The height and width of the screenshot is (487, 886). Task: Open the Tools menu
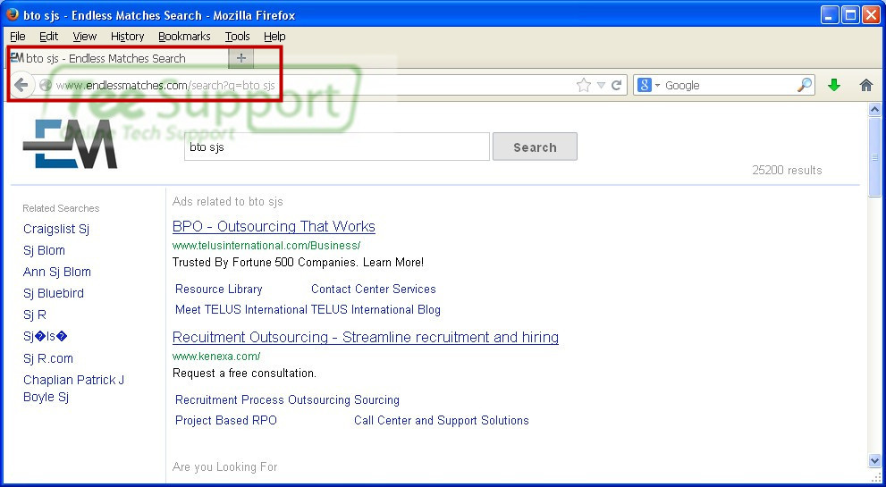(x=237, y=36)
